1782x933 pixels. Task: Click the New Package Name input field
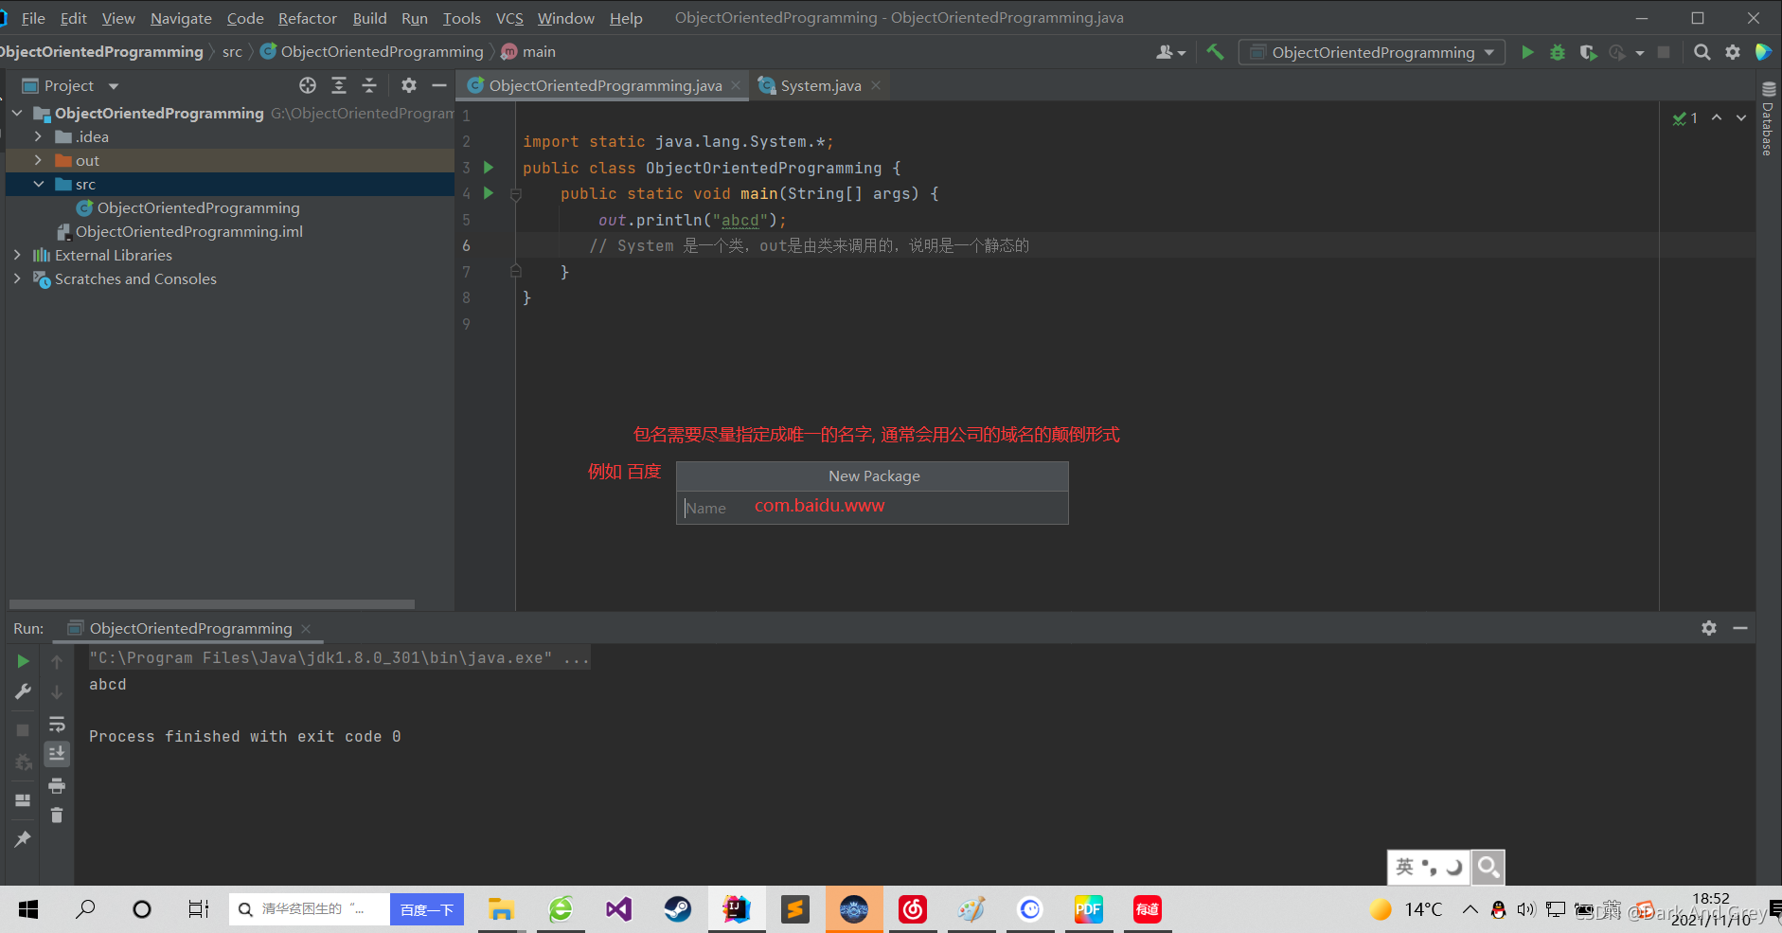pos(872,508)
